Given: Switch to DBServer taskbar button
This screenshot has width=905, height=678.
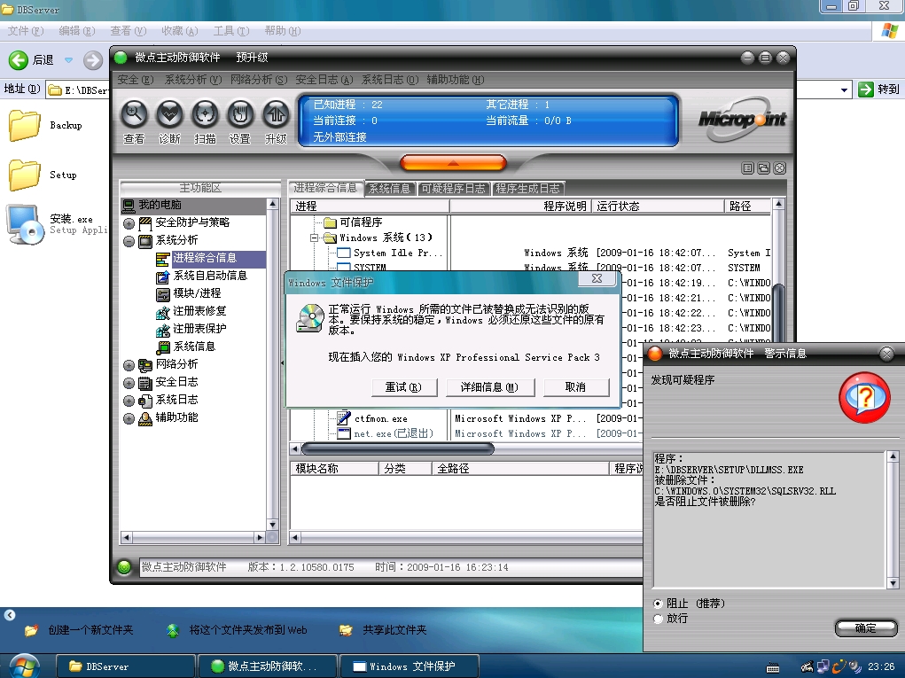Looking at the screenshot, I should coord(126,666).
